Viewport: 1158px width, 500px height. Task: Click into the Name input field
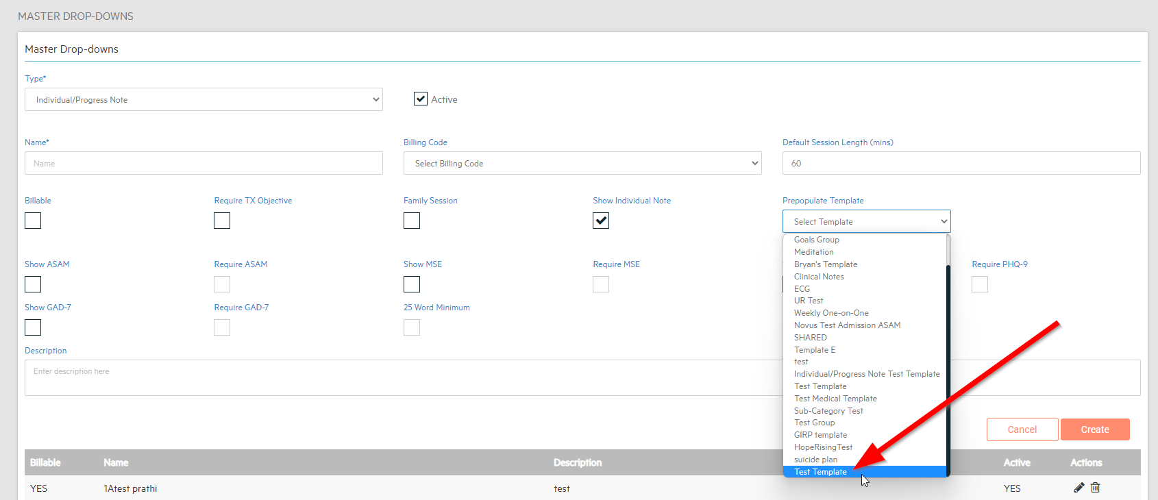204,164
